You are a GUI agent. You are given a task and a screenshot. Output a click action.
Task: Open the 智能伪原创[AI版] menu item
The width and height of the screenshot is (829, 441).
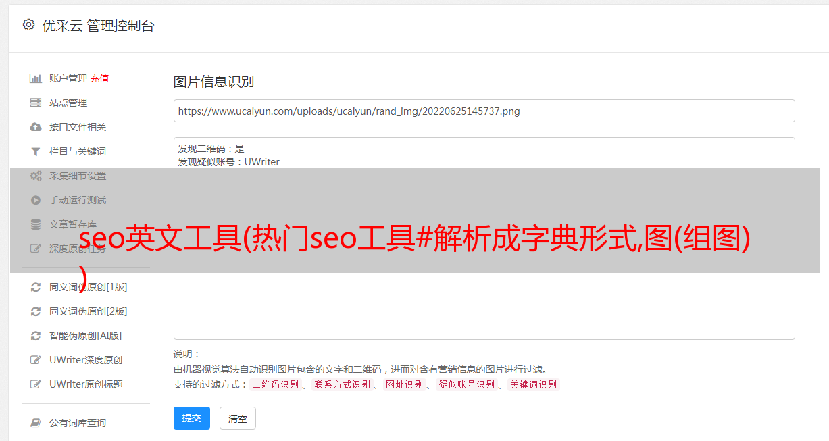pyautogui.click(x=86, y=336)
